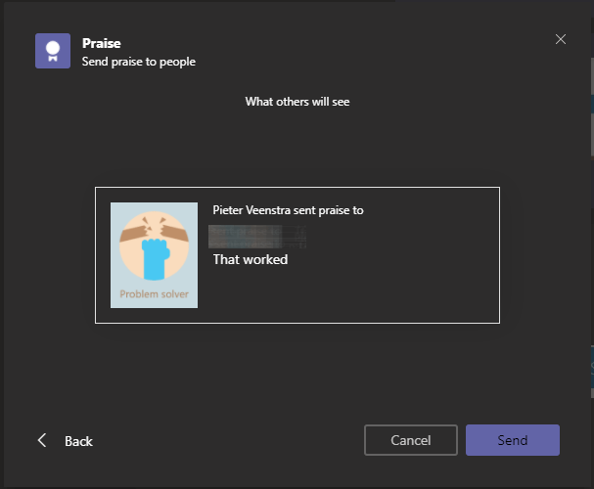
Task: Click the blurred recipient name
Action: click(x=257, y=237)
